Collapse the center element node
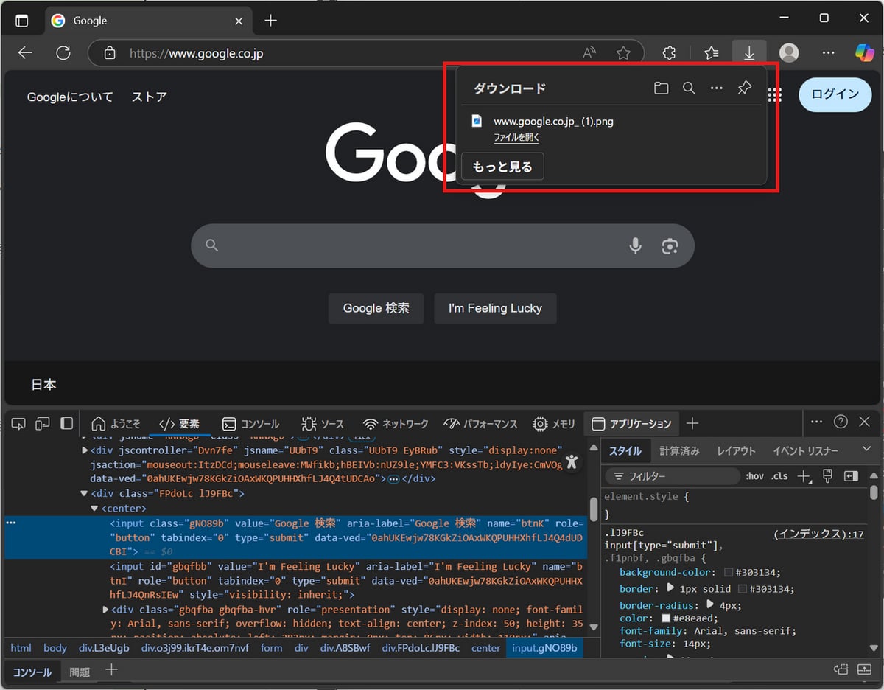884x690 pixels. (95, 508)
